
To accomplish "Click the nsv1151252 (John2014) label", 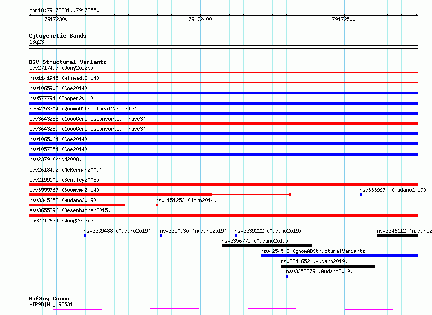I will pyautogui.click(x=186, y=200).
